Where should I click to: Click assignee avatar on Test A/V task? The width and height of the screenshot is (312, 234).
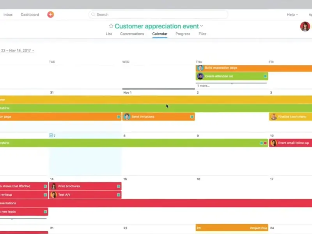[53, 195]
